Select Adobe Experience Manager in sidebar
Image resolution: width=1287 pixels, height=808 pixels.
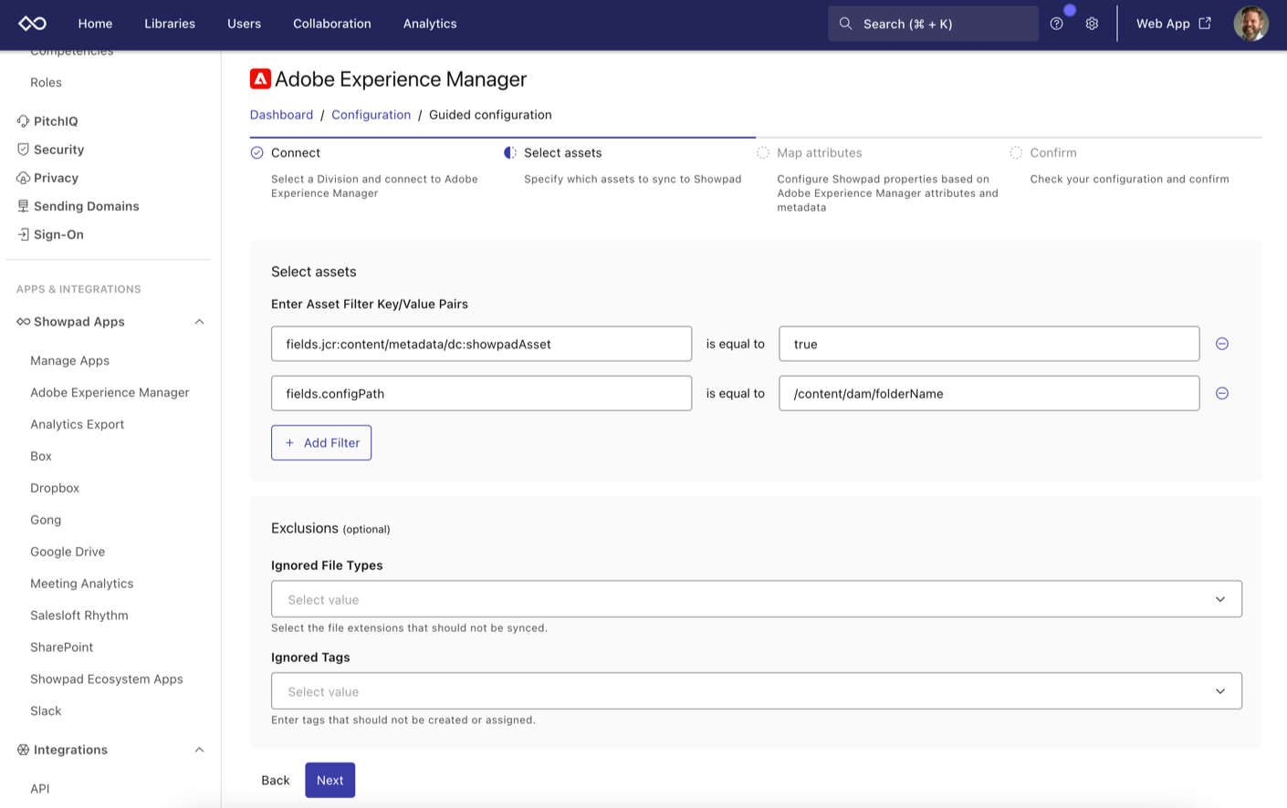point(110,392)
